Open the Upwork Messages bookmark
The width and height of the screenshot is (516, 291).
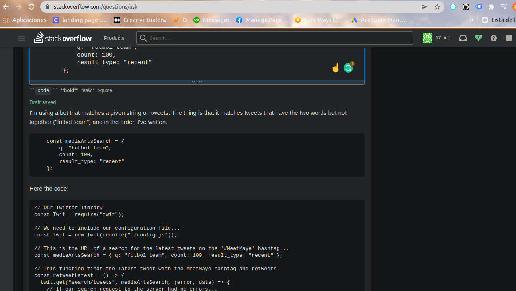211,20
